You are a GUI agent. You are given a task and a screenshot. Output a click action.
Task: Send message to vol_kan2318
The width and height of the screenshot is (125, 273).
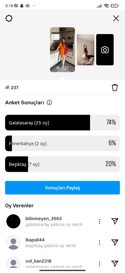click(115, 264)
